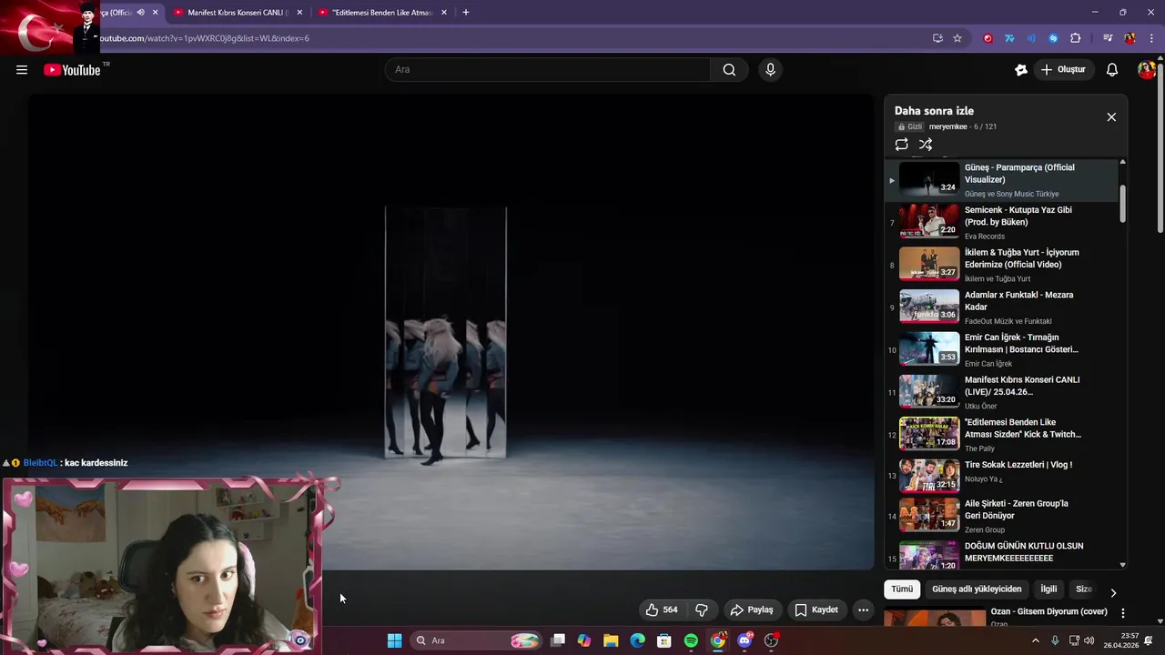Open the Chrome profile avatar
This screenshot has height=655, width=1165.
(x=1130, y=38)
